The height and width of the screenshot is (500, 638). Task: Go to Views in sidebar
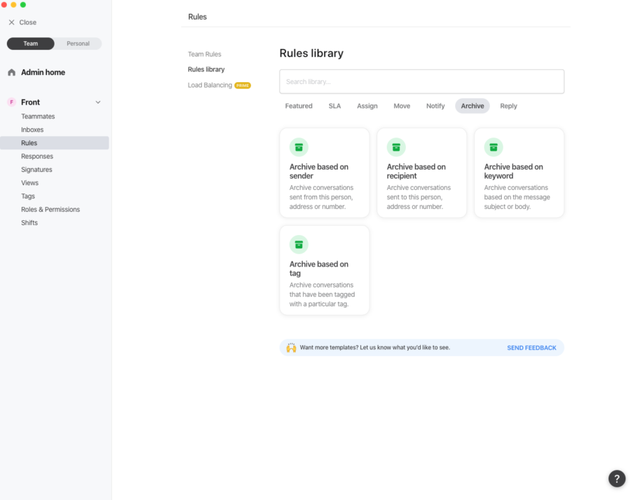click(29, 183)
